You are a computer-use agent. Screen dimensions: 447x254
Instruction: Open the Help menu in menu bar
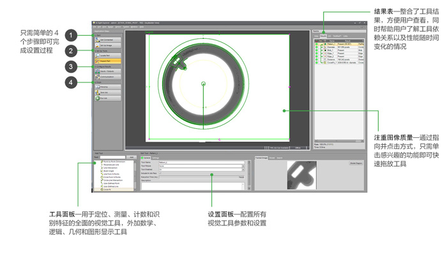141,27
